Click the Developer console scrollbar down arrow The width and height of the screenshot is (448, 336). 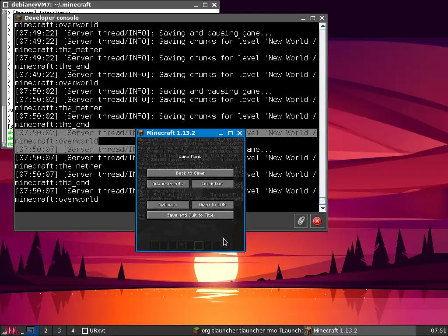(x=322, y=208)
